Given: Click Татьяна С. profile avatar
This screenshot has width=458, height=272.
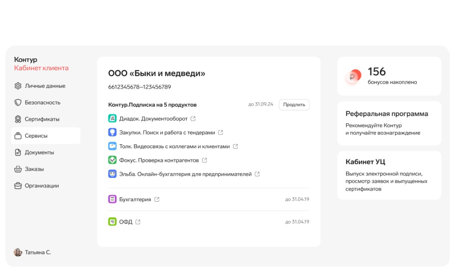Looking at the screenshot, I should click(18, 252).
